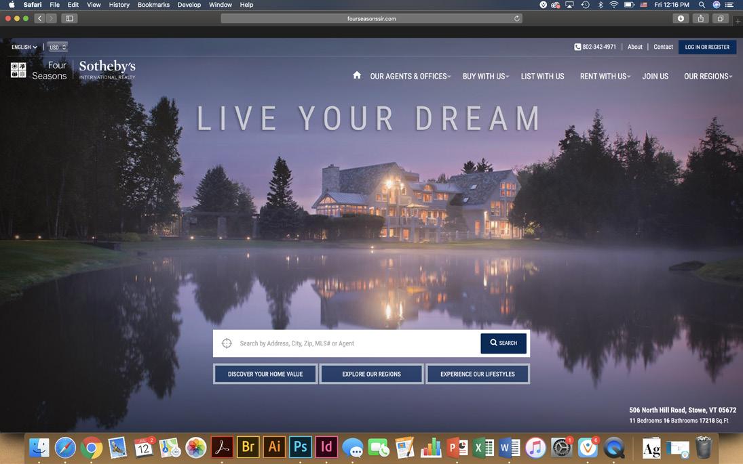
Task: Click the home icon in the site navigation
Action: click(357, 75)
